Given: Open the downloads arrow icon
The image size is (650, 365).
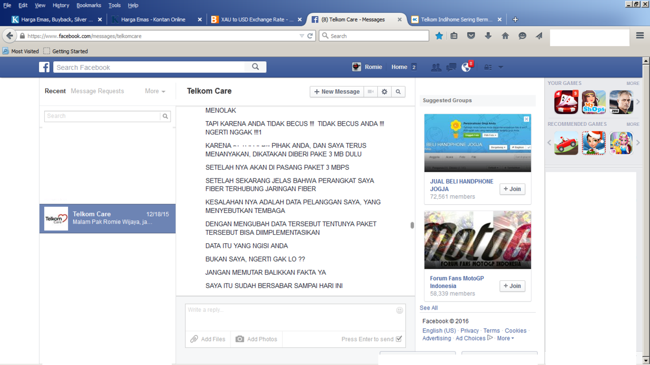Looking at the screenshot, I should click(488, 36).
